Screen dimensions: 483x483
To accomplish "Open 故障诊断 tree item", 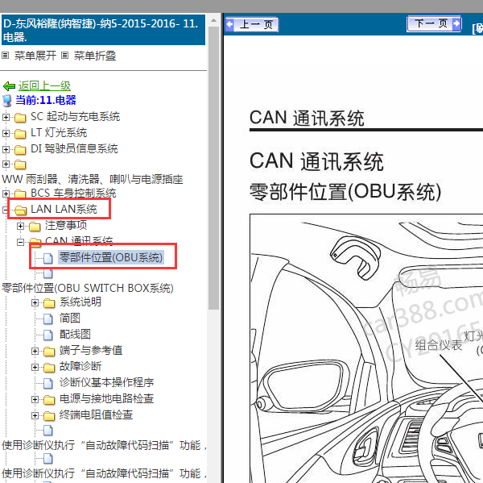I will 80,366.
